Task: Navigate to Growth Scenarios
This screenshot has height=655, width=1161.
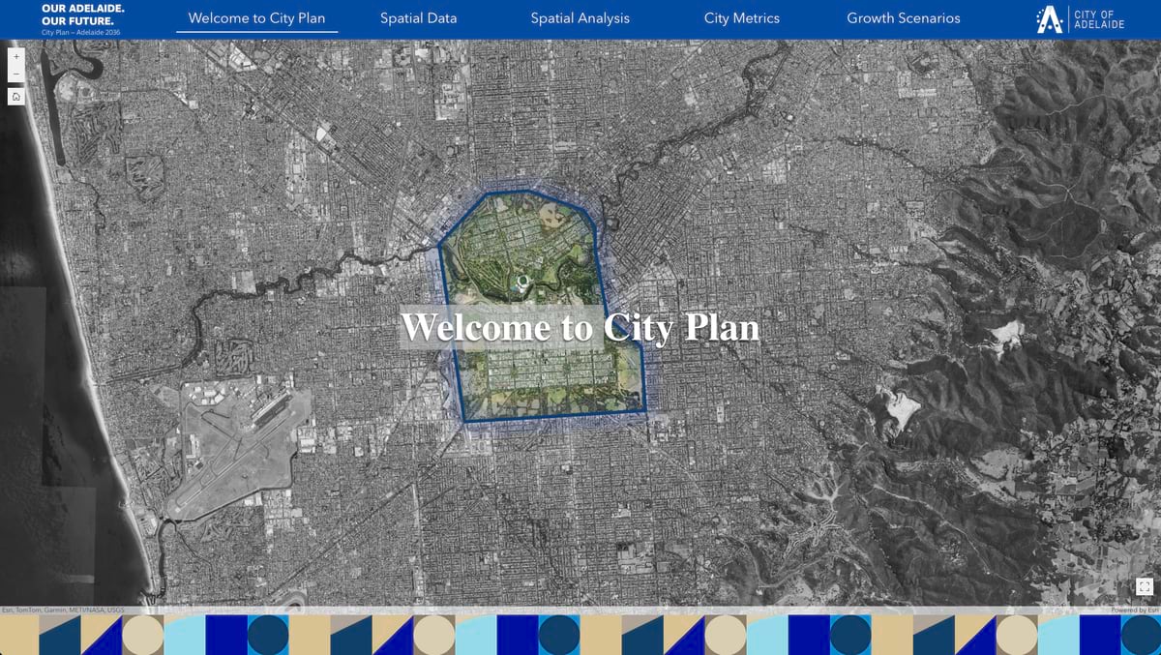Action: (903, 17)
